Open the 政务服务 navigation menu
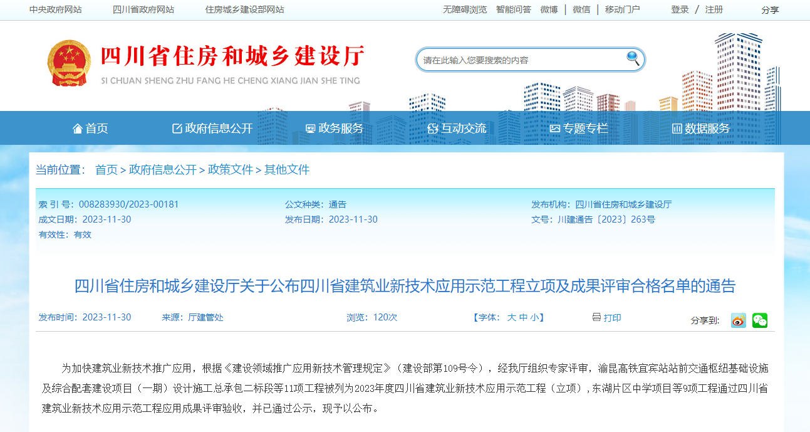 pos(341,128)
